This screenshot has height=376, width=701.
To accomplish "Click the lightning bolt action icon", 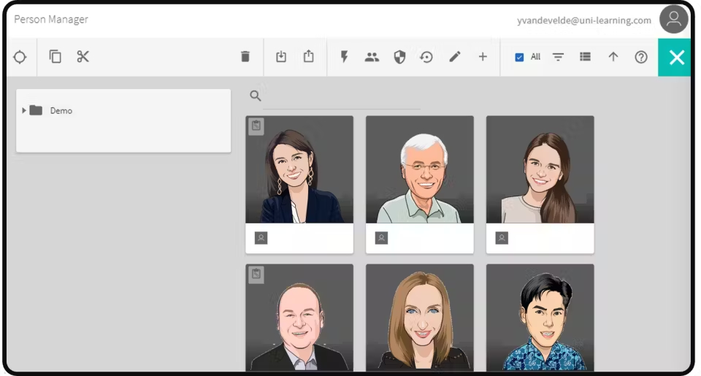I will [344, 57].
